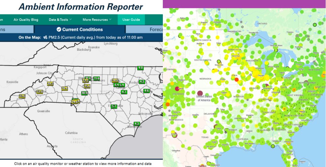
Task: Click the Knoxville city label
Action: pyautogui.click(x=12, y=82)
